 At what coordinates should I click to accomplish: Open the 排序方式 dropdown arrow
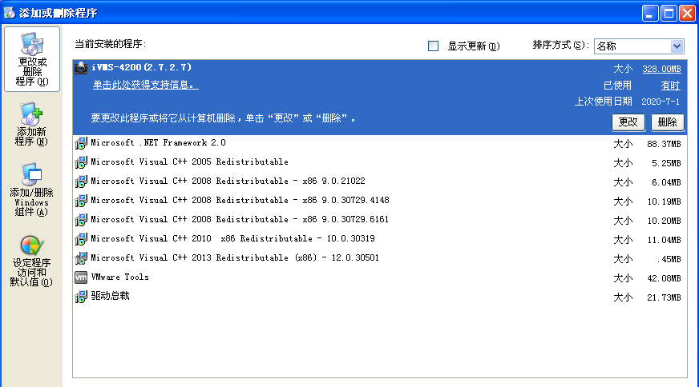click(x=677, y=46)
